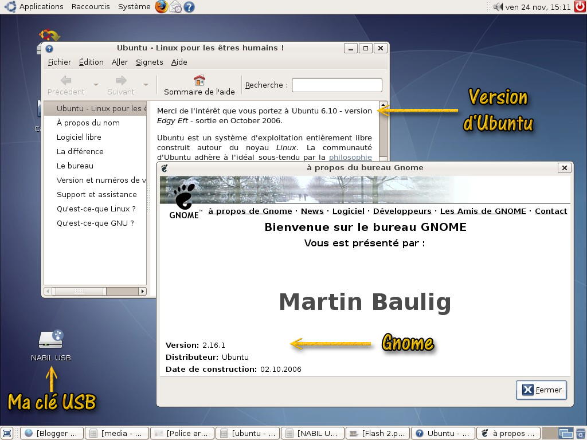The width and height of the screenshot is (587, 440).
Task: Select 'À propos du nom' sidebar entry
Action: (x=95, y=123)
